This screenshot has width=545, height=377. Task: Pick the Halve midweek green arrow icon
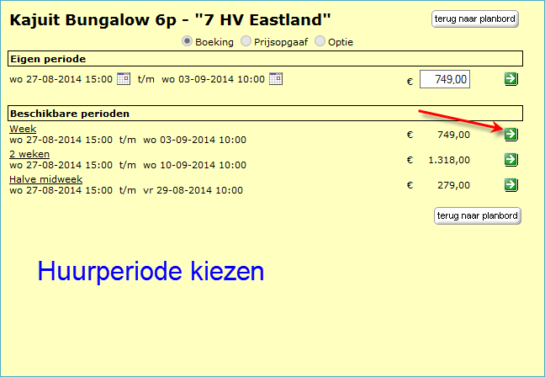(x=511, y=184)
